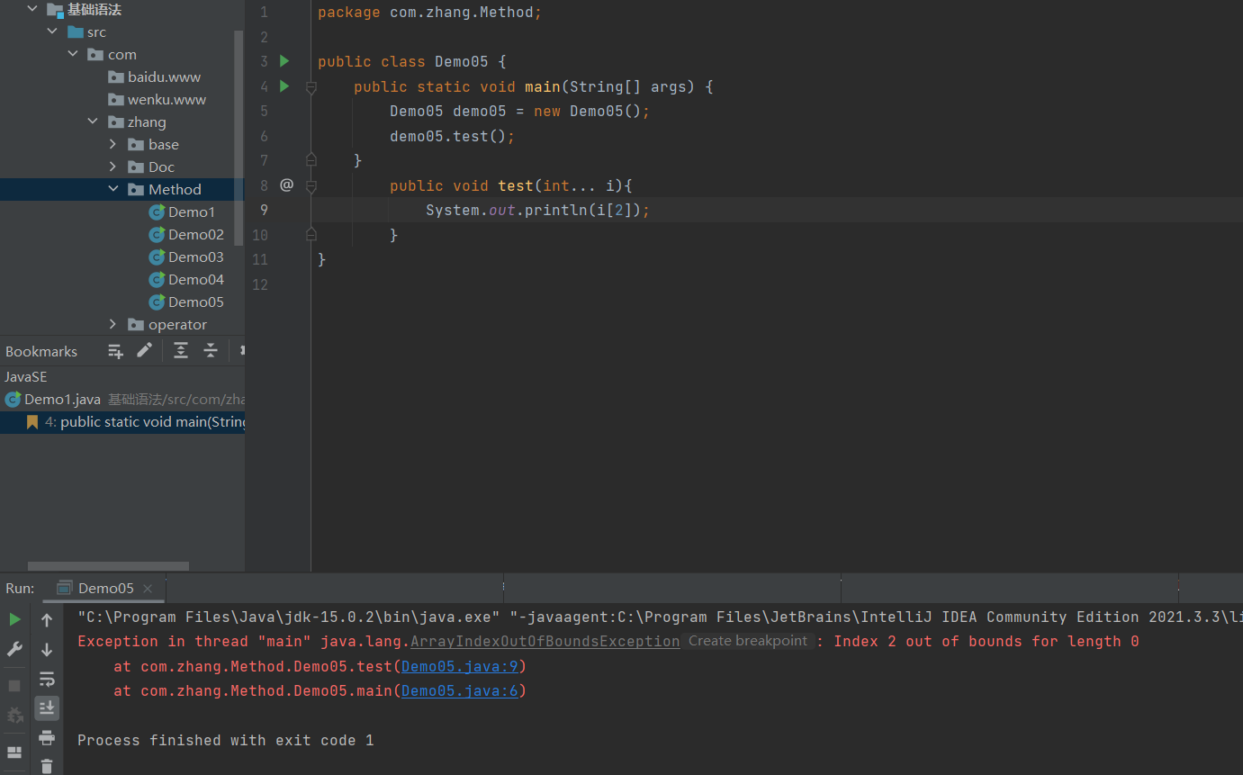Click the Bookmarks panel title
Screen dimensions: 1243x775
(x=41, y=351)
